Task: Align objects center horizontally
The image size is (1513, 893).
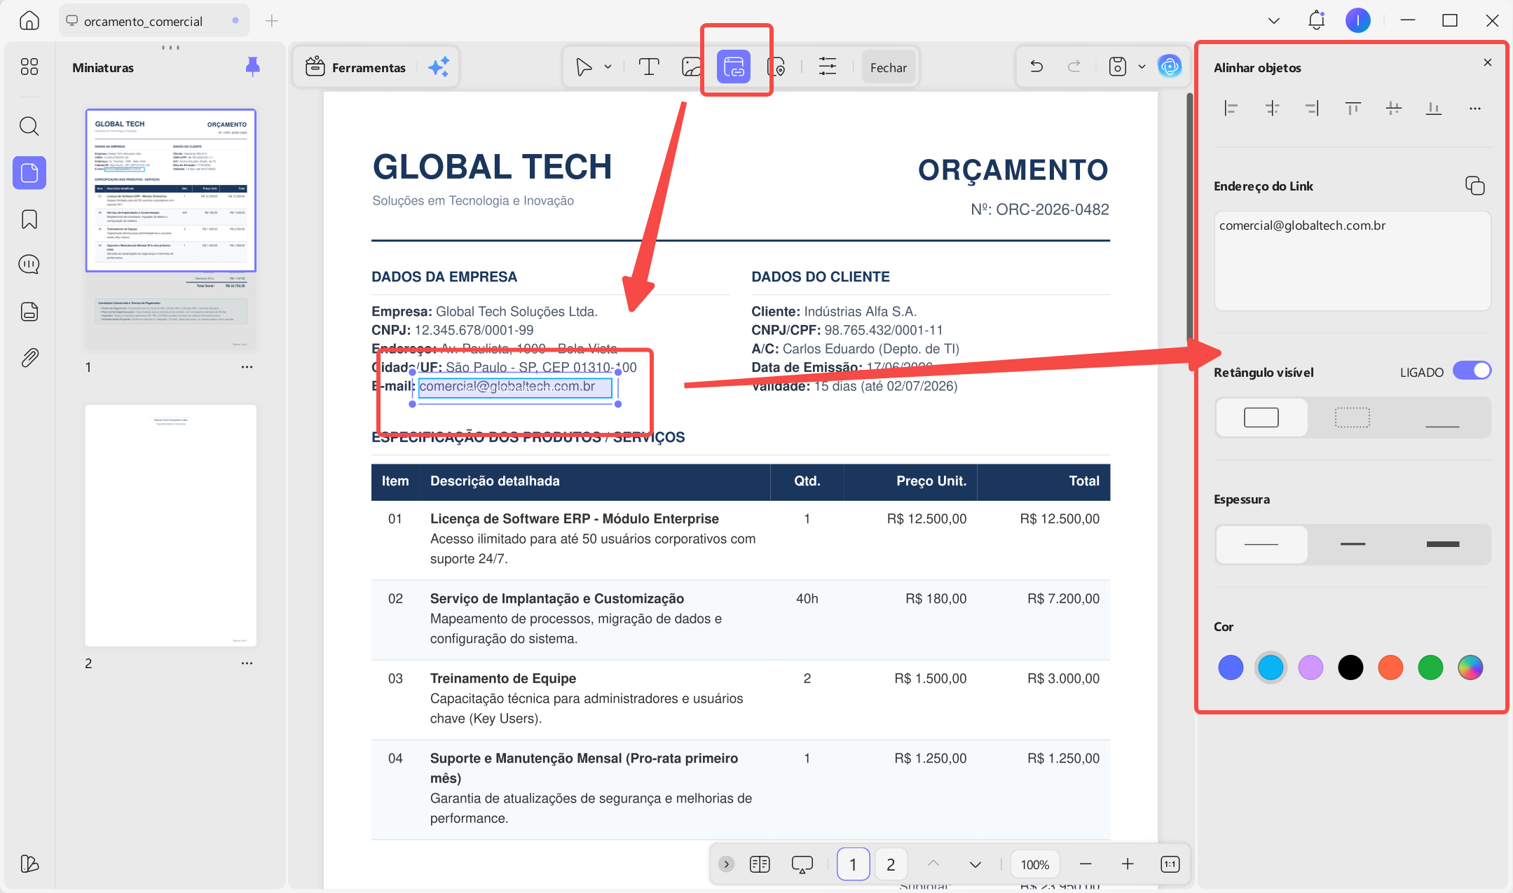Action: point(1272,109)
